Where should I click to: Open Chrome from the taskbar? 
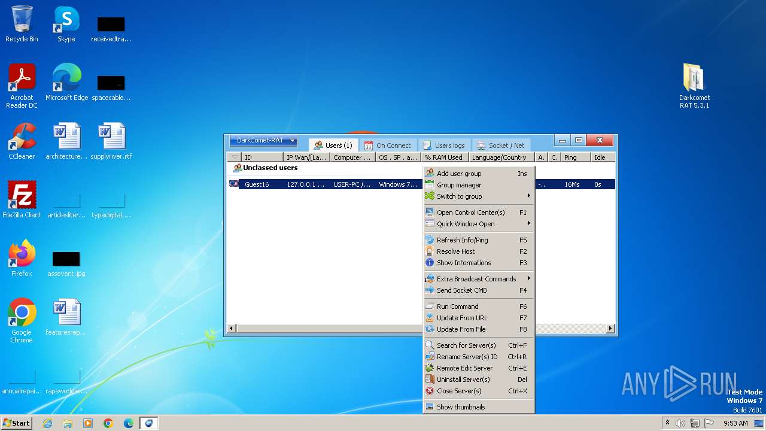pos(108,423)
